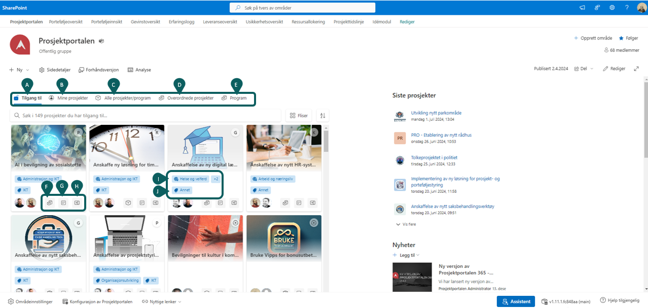Expand Nyttige lenker menu in footer
Image resolution: width=648 pixels, height=308 pixels.
click(x=161, y=301)
